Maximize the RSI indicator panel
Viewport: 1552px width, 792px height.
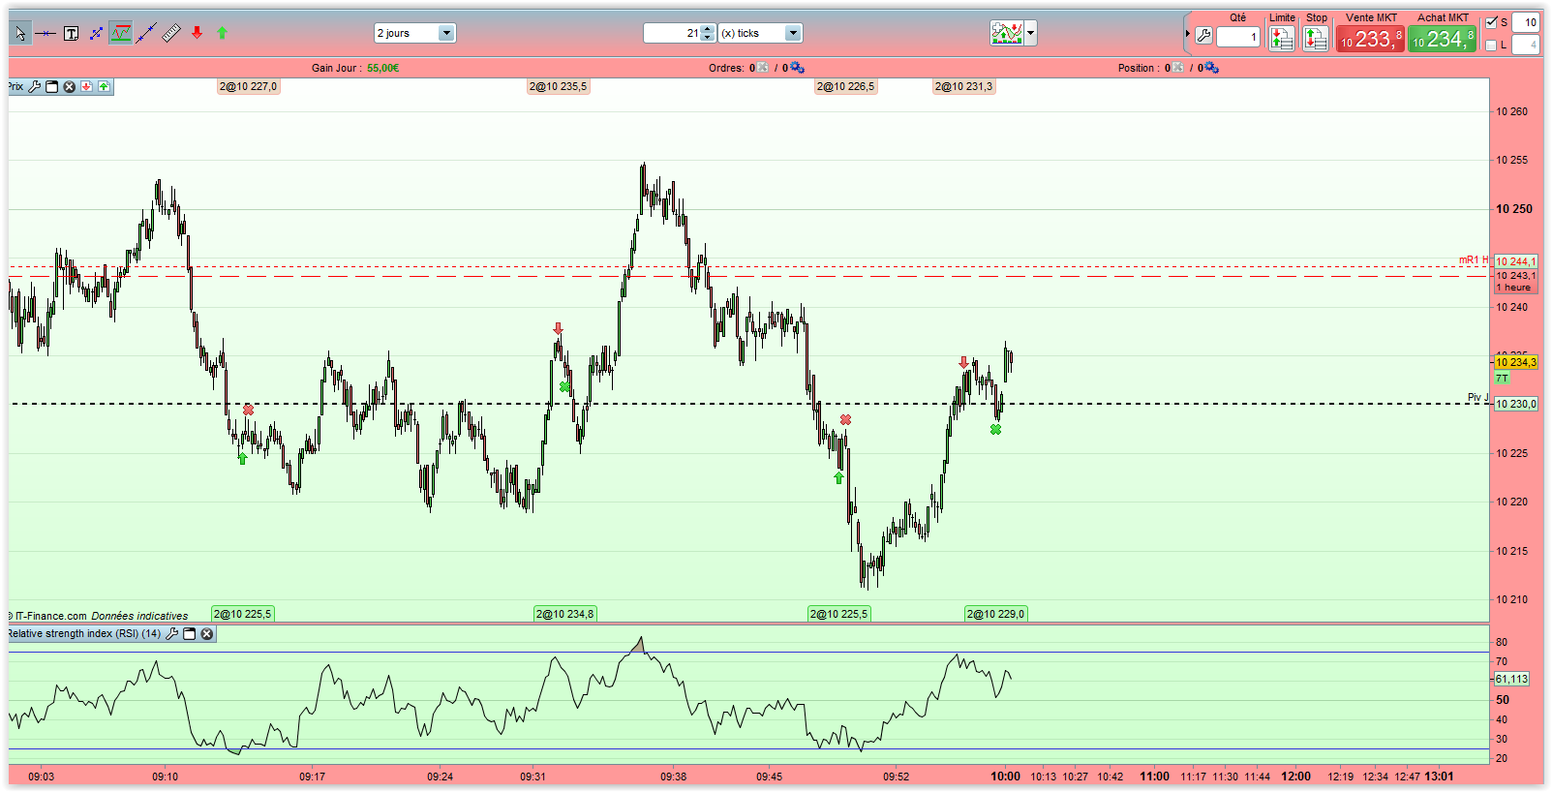(190, 634)
